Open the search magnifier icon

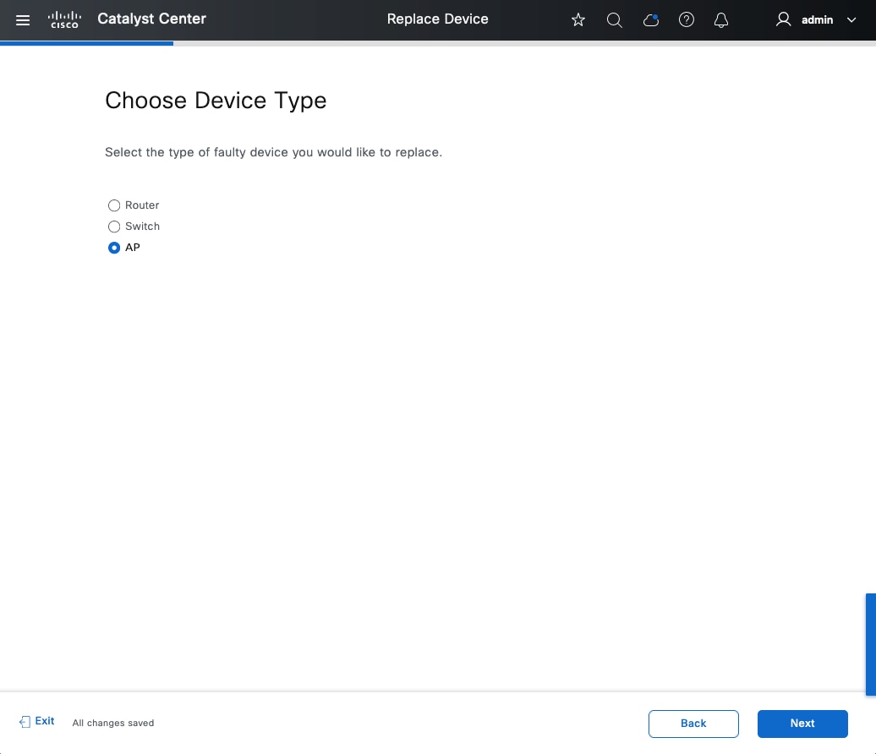pyautogui.click(x=615, y=19)
